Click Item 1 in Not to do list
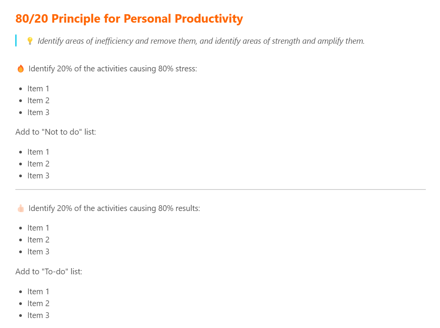This screenshot has height=328, width=440. click(38, 152)
